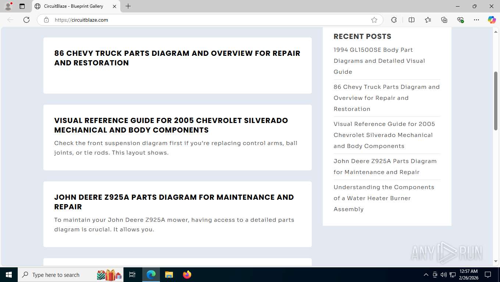Viewport: 500px width, 282px height.
Task: Click the address bar URL field
Action: [x=210, y=20]
